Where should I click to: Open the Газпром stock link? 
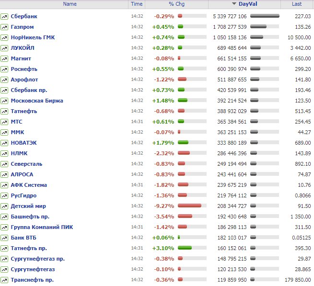tap(22, 27)
